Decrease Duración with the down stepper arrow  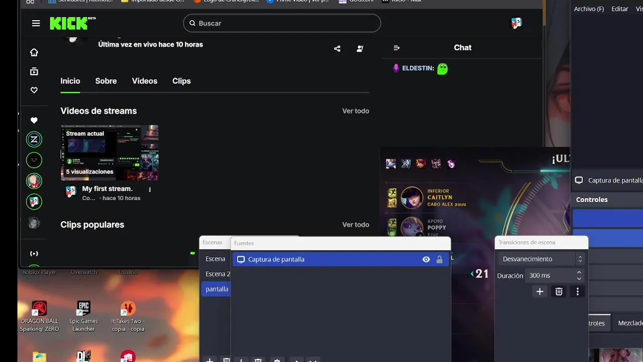pyautogui.click(x=579, y=279)
